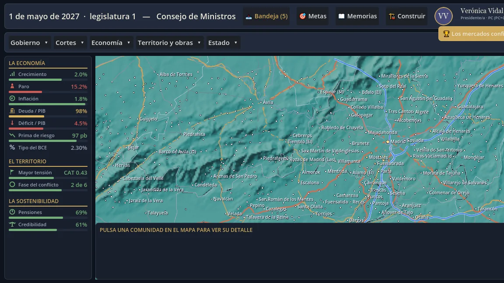This screenshot has height=283, width=504.
Task: Open the Estado dropdown menu
Action: pos(223,43)
